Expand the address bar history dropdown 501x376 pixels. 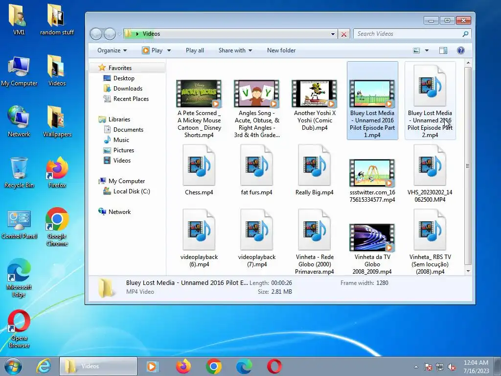pos(333,34)
